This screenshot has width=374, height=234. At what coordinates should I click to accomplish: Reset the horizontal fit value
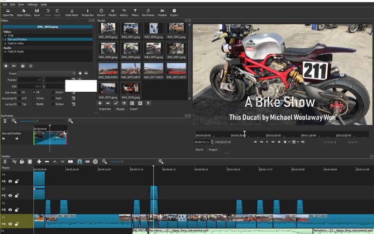(73, 98)
